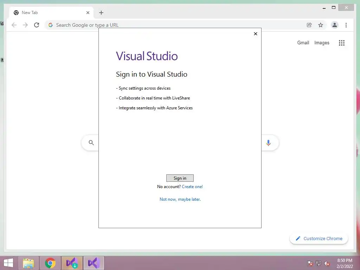Open a new Chrome tab with plus button

(101, 13)
